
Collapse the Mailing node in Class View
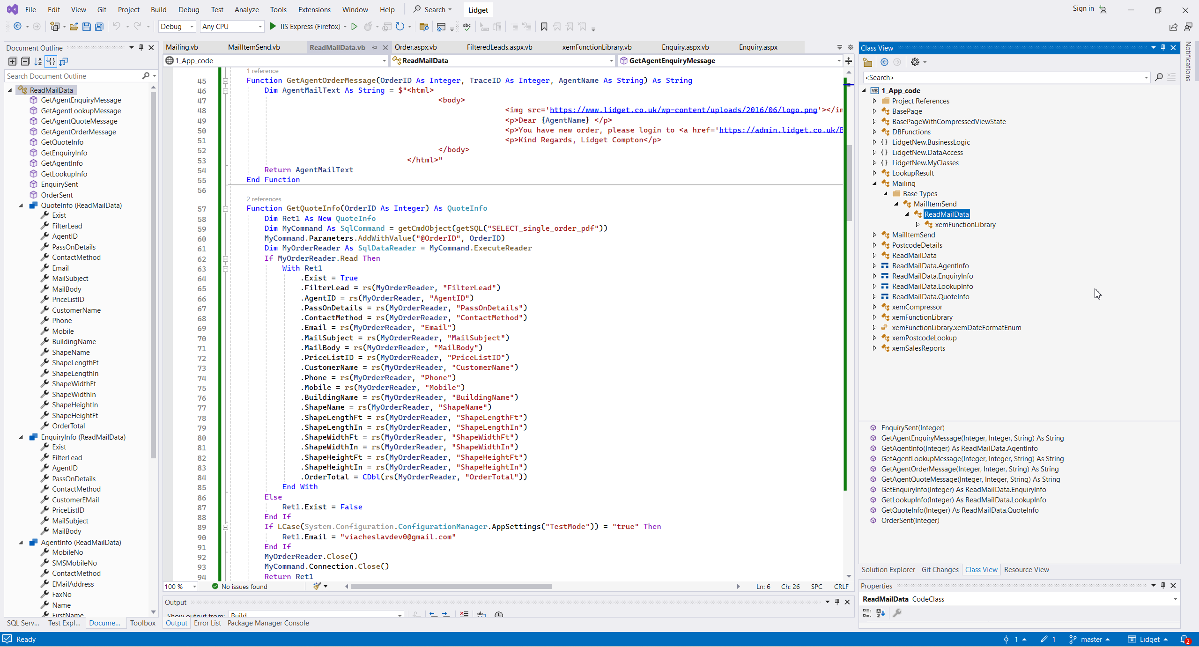(874, 184)
